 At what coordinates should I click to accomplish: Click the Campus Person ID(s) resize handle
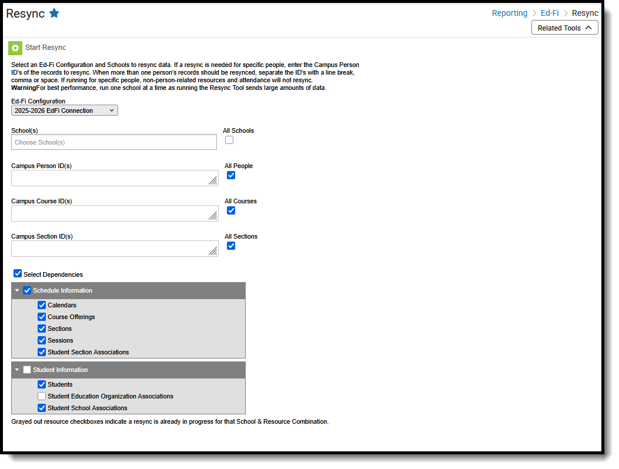213,181
